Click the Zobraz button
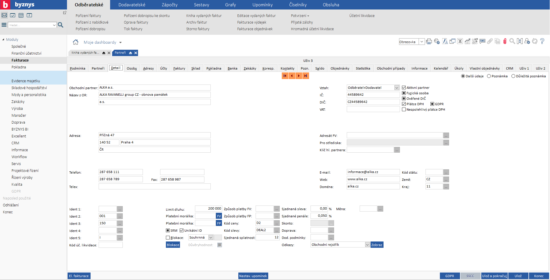The image size is (550, 280). click(377, 245)
